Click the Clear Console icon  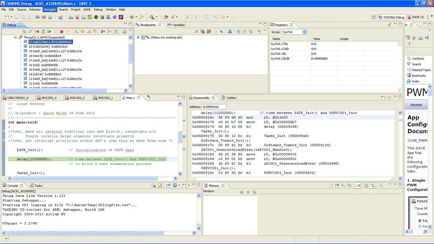click(154, 186)
